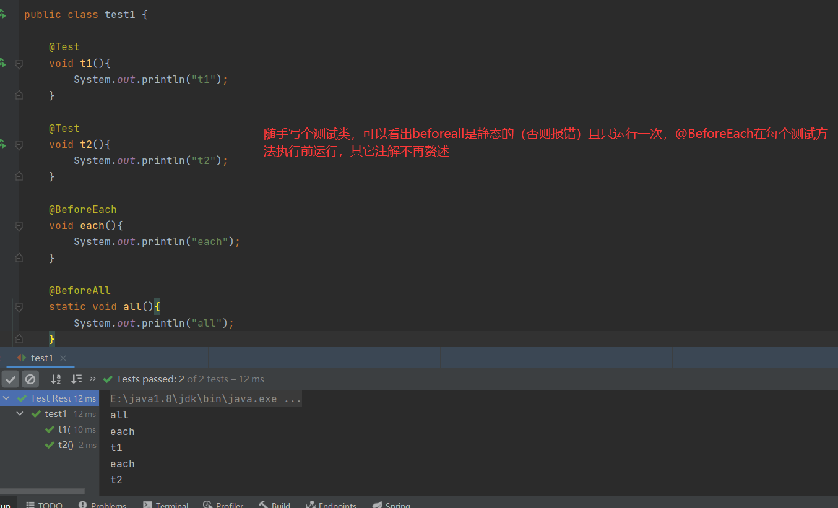The height and width of the screenshot is (508, 838).
Task: Sort test results by duration
Action: [x=77, y=379]
